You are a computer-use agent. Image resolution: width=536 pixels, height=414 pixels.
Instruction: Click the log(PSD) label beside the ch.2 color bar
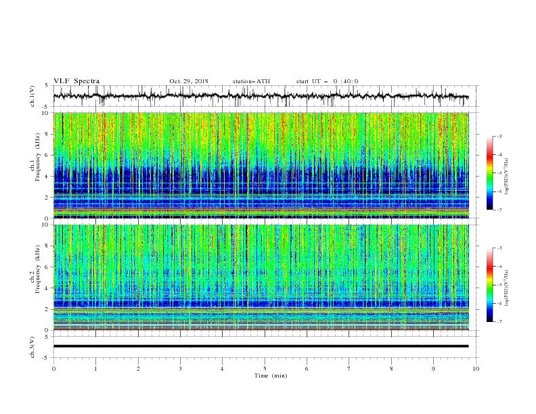506,287
